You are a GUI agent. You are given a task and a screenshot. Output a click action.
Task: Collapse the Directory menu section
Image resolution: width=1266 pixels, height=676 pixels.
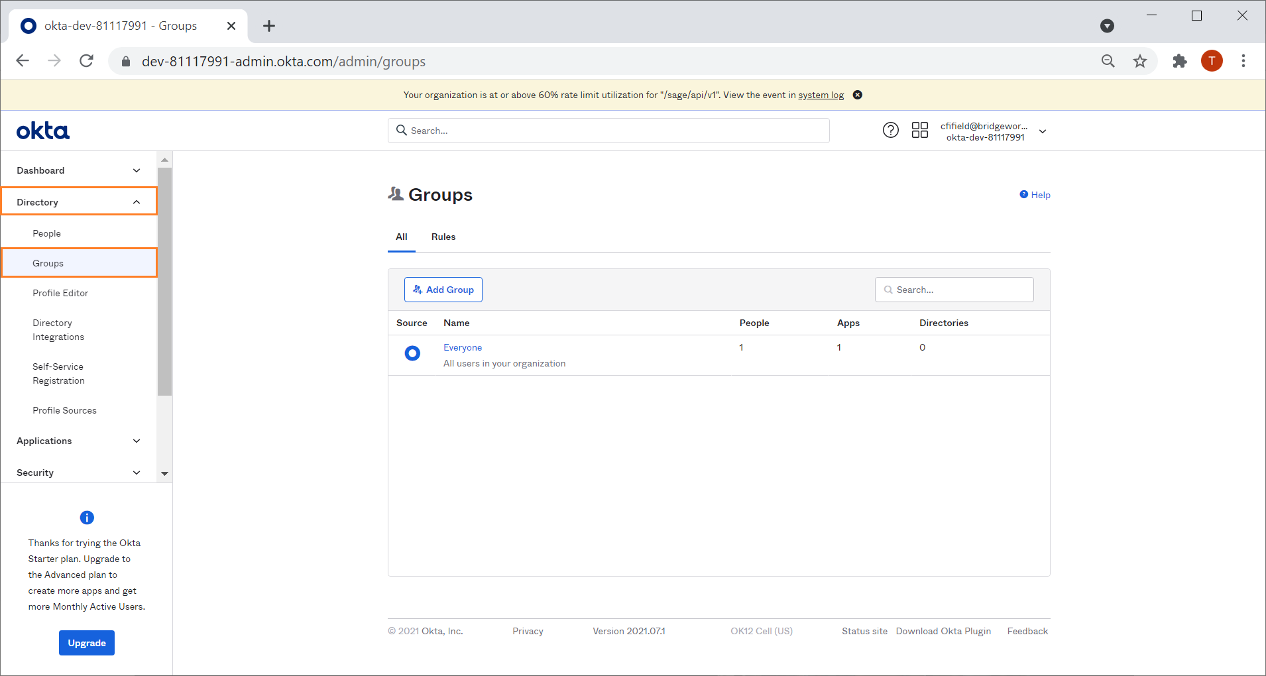pos(79,201)
